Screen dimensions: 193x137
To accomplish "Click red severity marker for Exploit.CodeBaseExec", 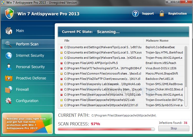I will click(62, 47).
